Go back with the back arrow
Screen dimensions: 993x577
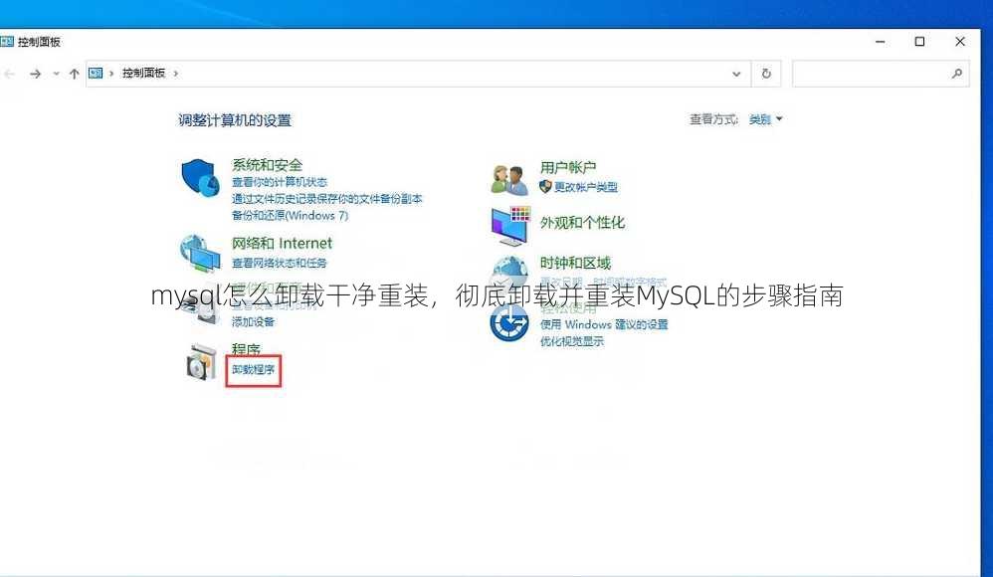coord(10,74)
